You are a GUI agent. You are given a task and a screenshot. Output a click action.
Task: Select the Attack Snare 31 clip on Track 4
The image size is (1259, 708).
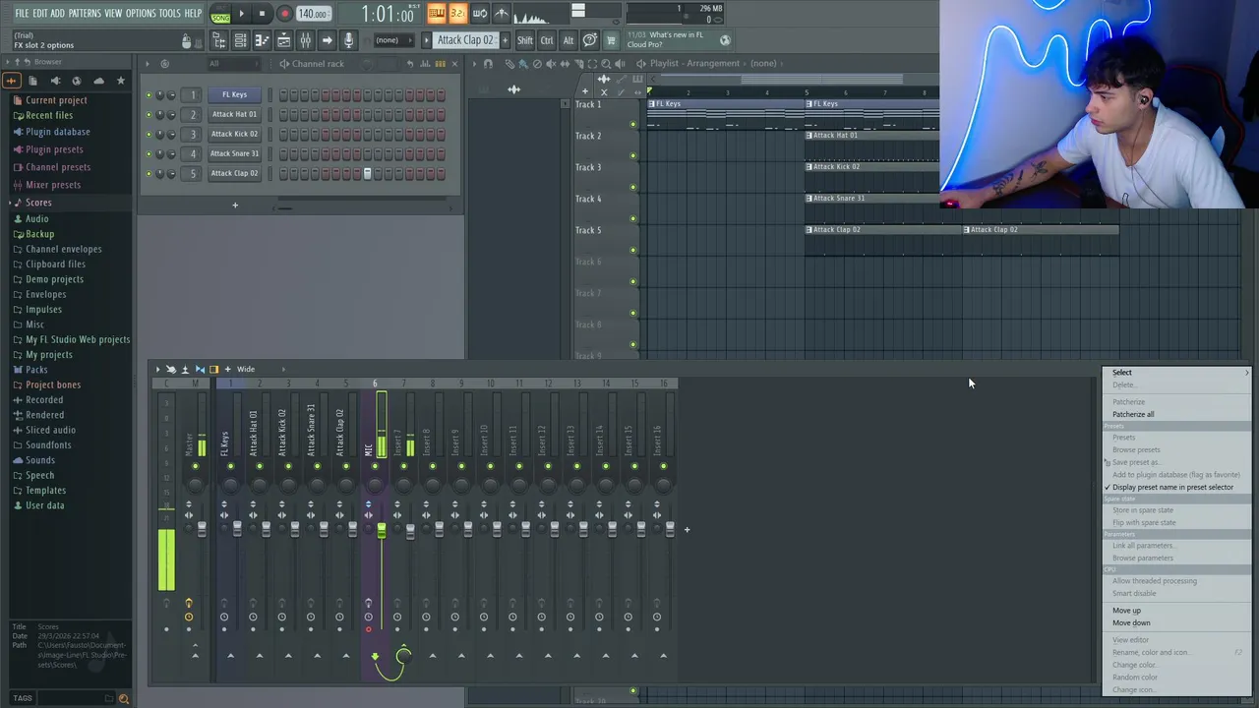click(871, 198)
